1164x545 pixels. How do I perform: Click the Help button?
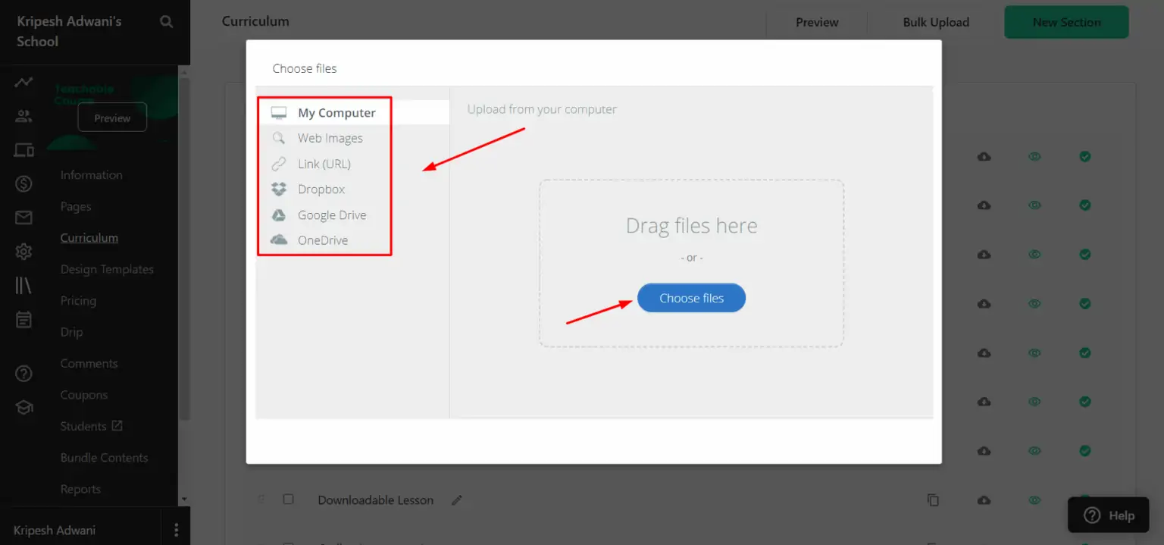click(1109, 515)
